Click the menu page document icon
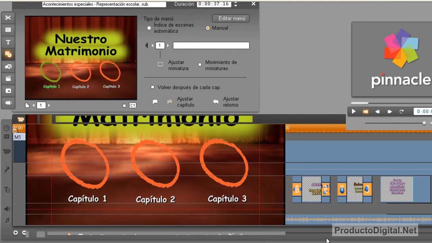 click(x=28, y=105)
